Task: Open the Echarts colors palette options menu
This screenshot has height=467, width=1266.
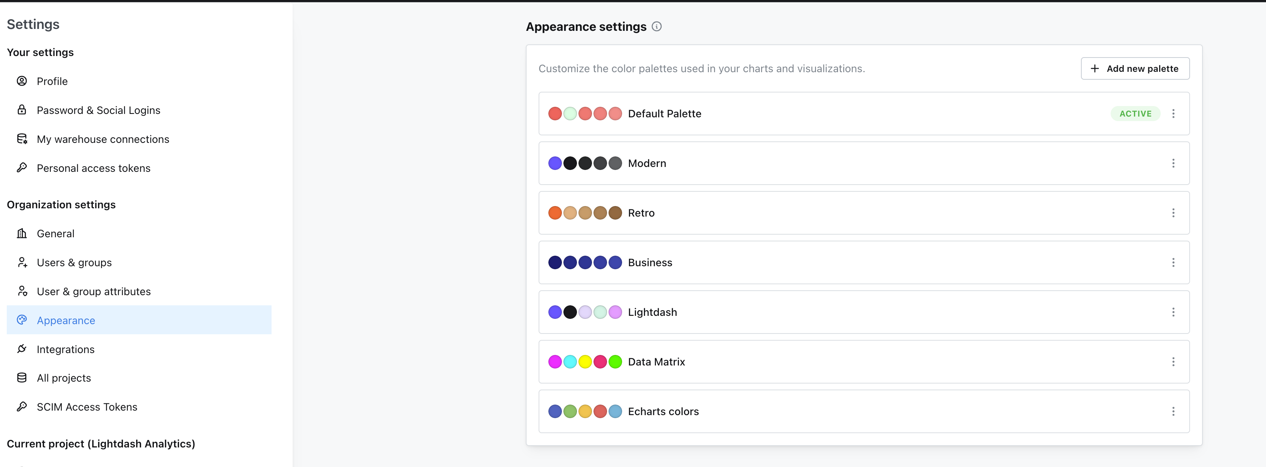Action: click(x=1173, y=411)
